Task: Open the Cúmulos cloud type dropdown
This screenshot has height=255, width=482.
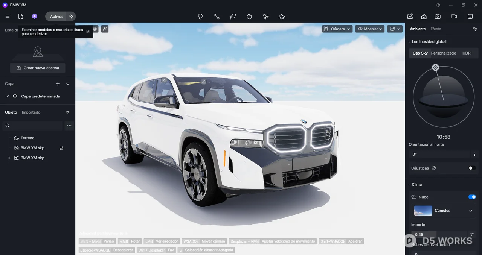Action: point(471,211)
